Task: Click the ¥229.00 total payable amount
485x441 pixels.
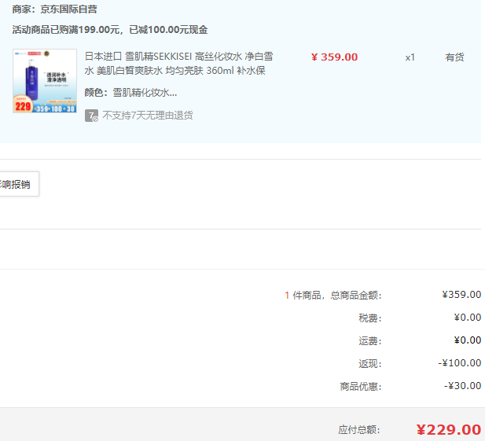Action: (x=449, y=429)
